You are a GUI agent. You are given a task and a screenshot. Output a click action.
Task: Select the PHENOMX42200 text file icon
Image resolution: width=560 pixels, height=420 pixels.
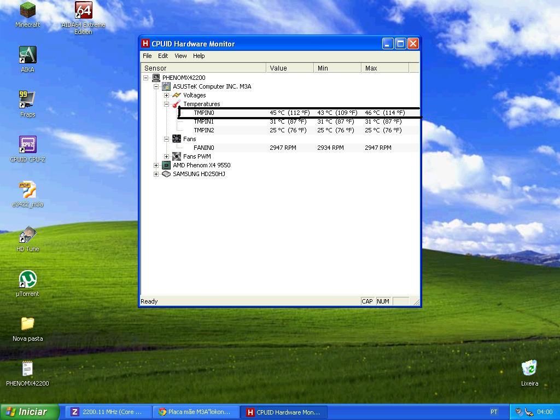tap(27, 373)
